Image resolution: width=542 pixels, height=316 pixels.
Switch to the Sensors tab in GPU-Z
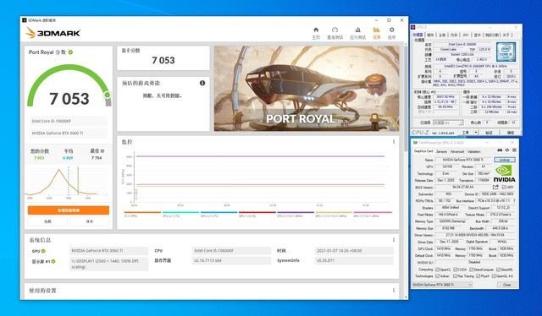pos(441,151)
